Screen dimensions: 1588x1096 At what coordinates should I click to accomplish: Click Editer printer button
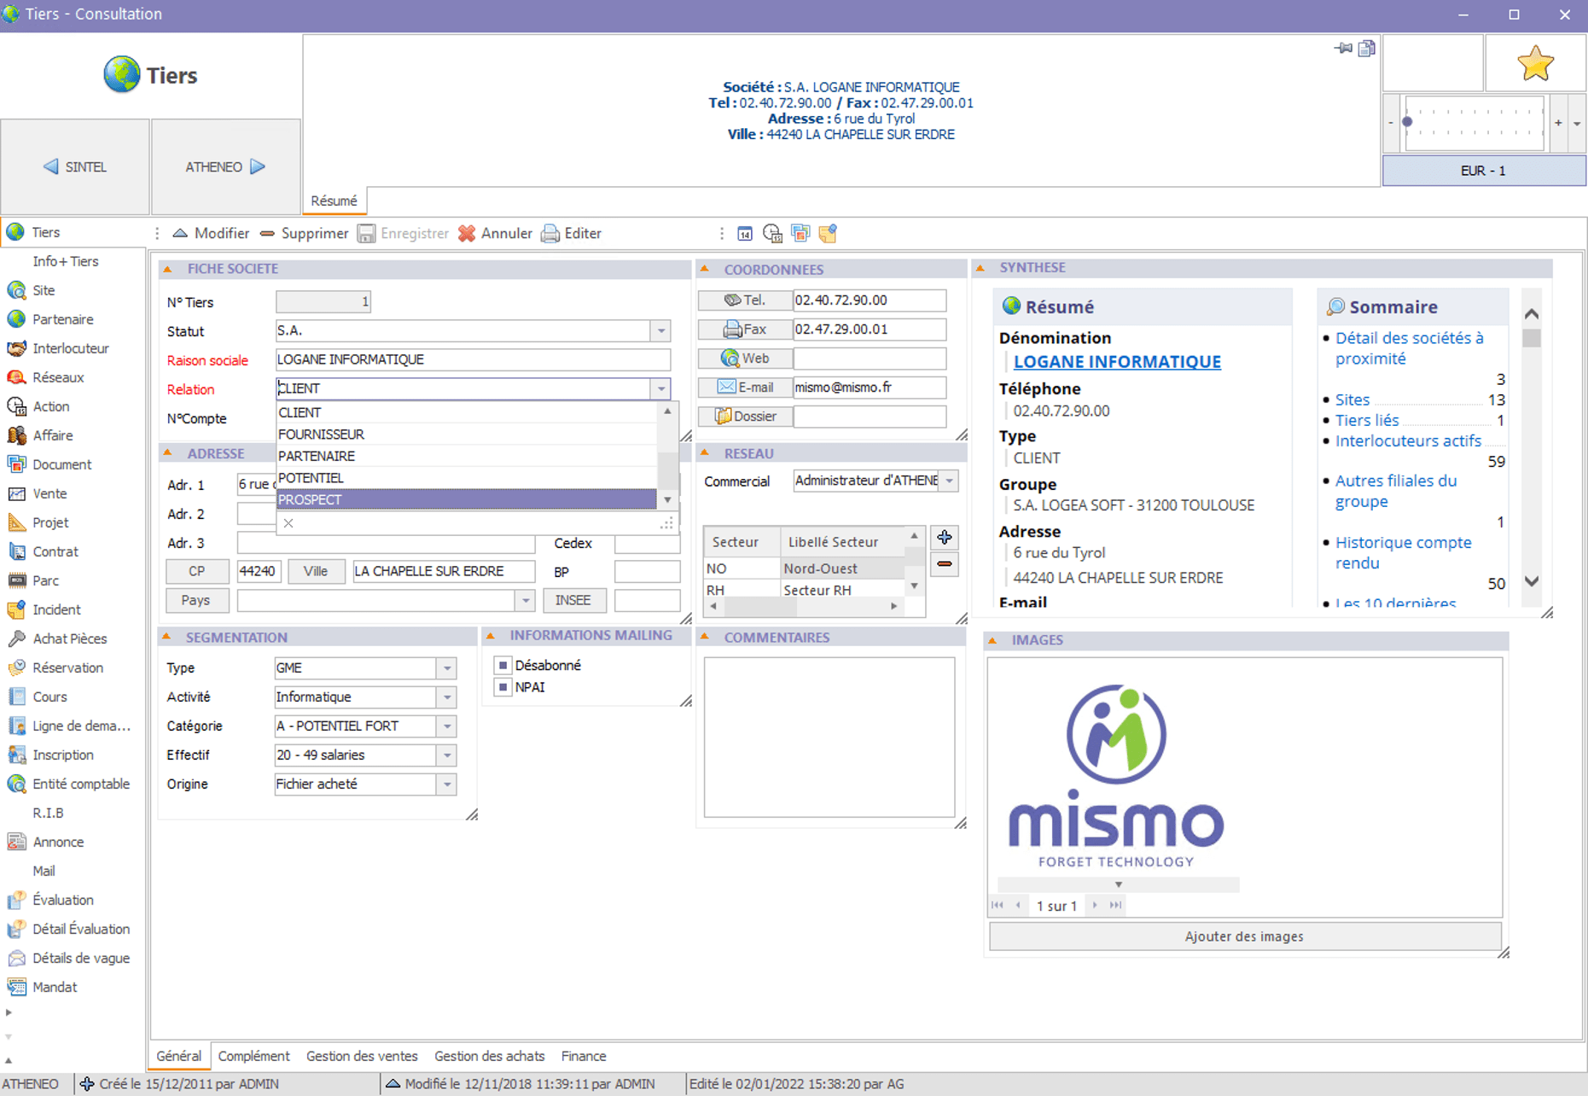click(572, 233)
